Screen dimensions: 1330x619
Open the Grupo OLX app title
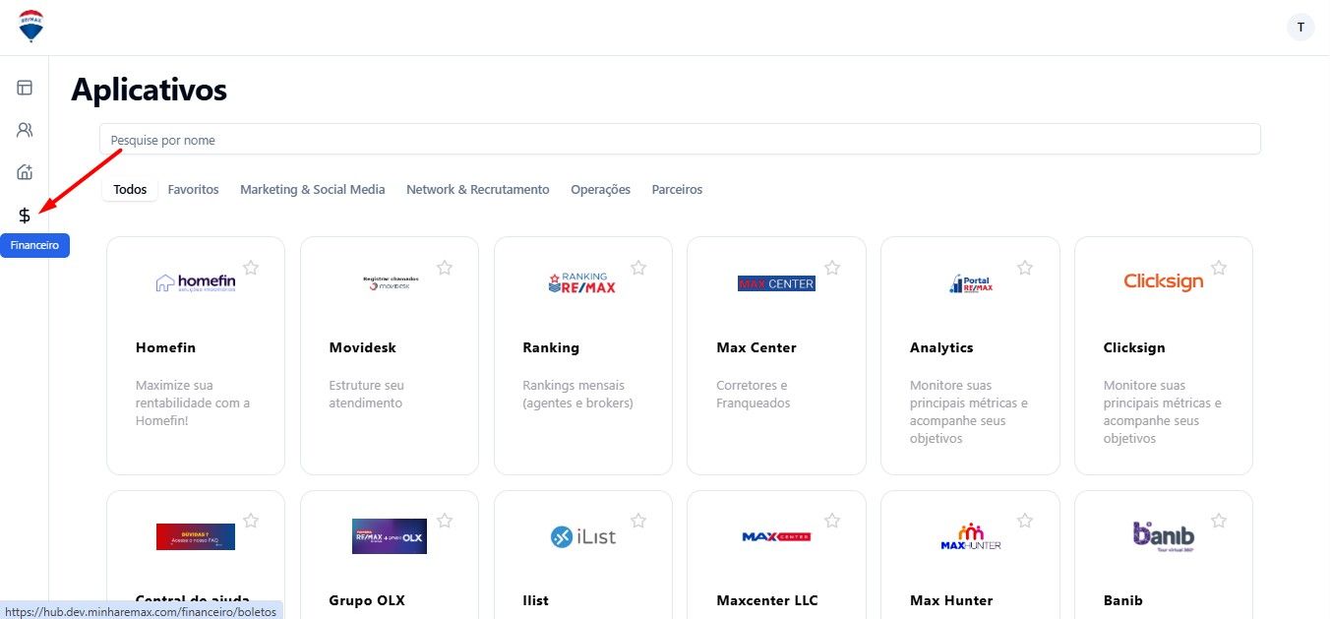(x=367, y=600)
